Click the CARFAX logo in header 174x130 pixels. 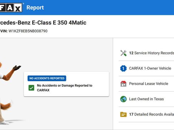point(11,7)
